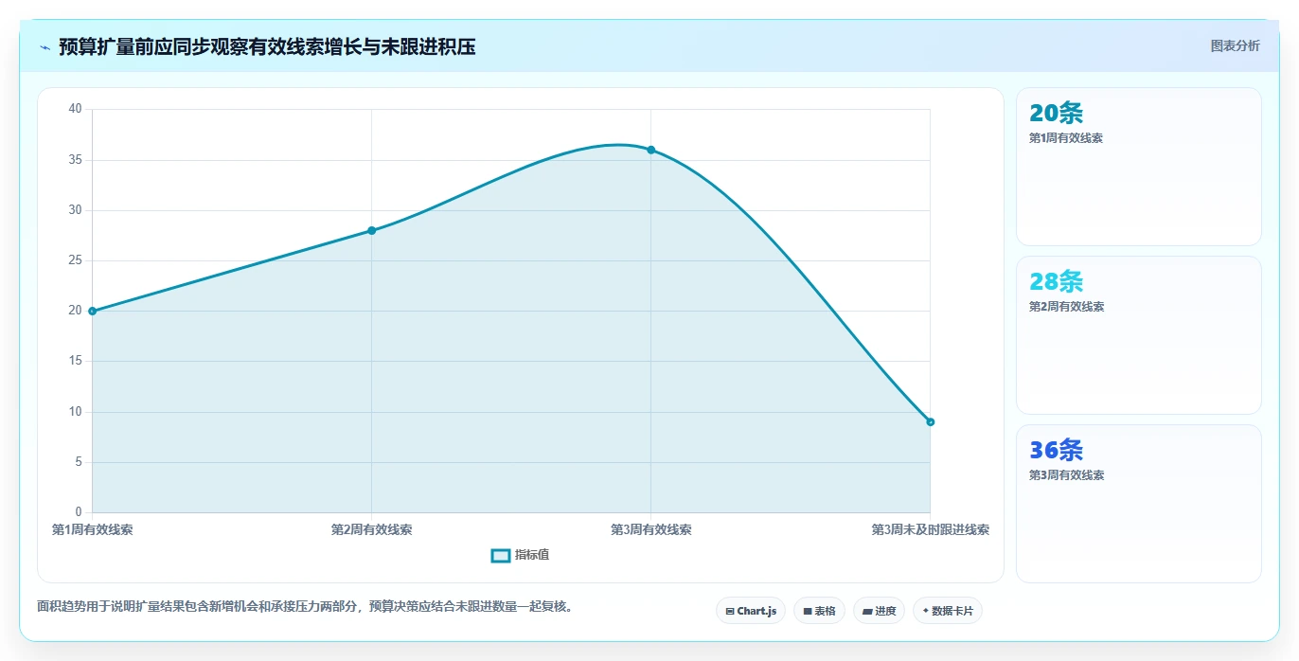
Task: Click y-axis value 25
Action: (75, 260)
